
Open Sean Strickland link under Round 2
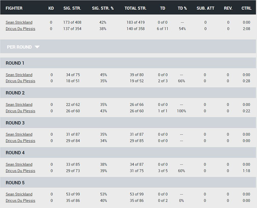coord(19,104)
